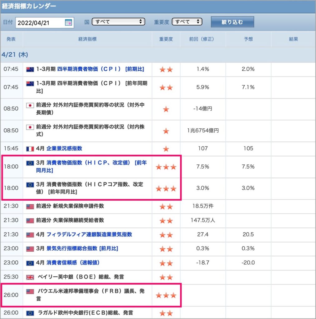Click the 18.5万件 previous value

click(203, 206)
